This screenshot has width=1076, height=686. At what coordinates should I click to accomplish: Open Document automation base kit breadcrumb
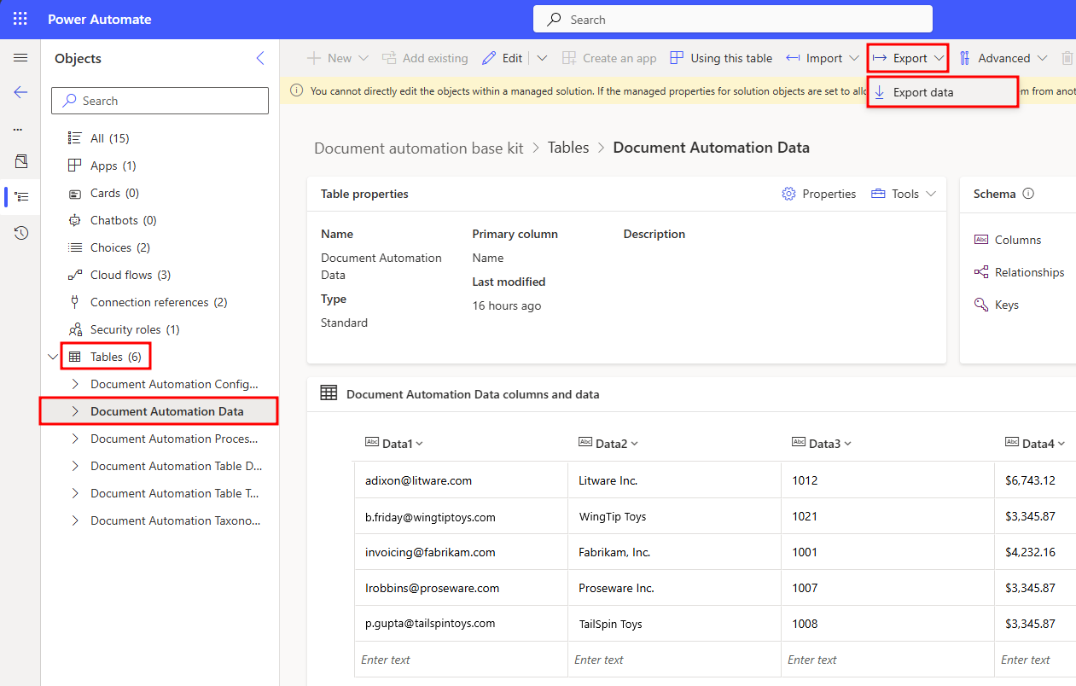click(419, 148)
